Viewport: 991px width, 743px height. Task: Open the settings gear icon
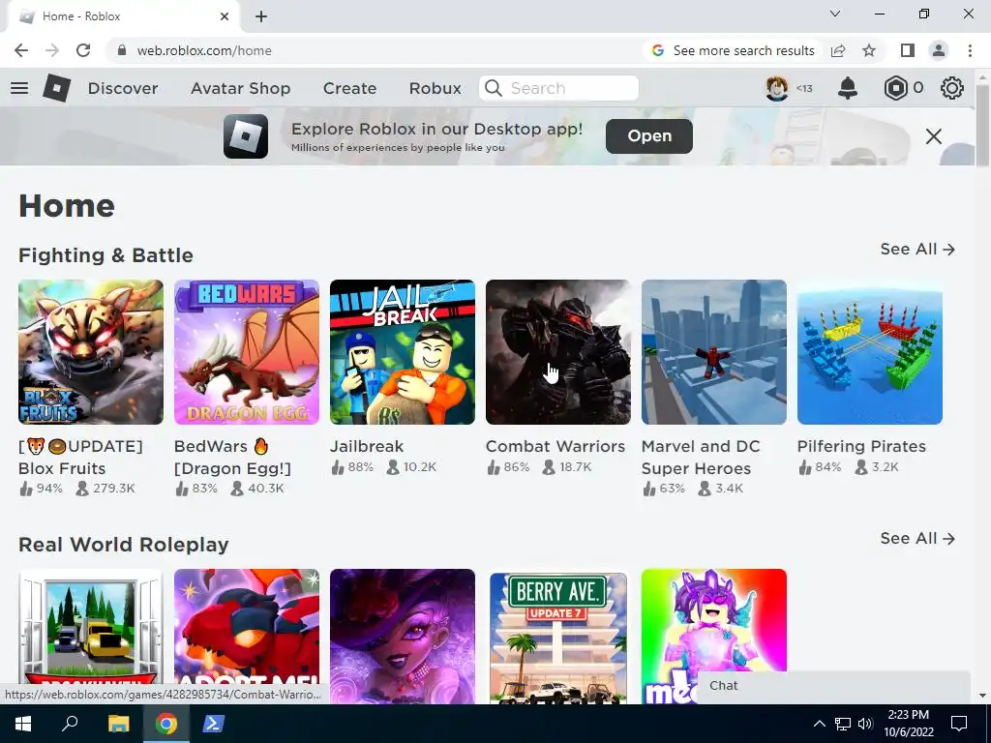(952, 88)
